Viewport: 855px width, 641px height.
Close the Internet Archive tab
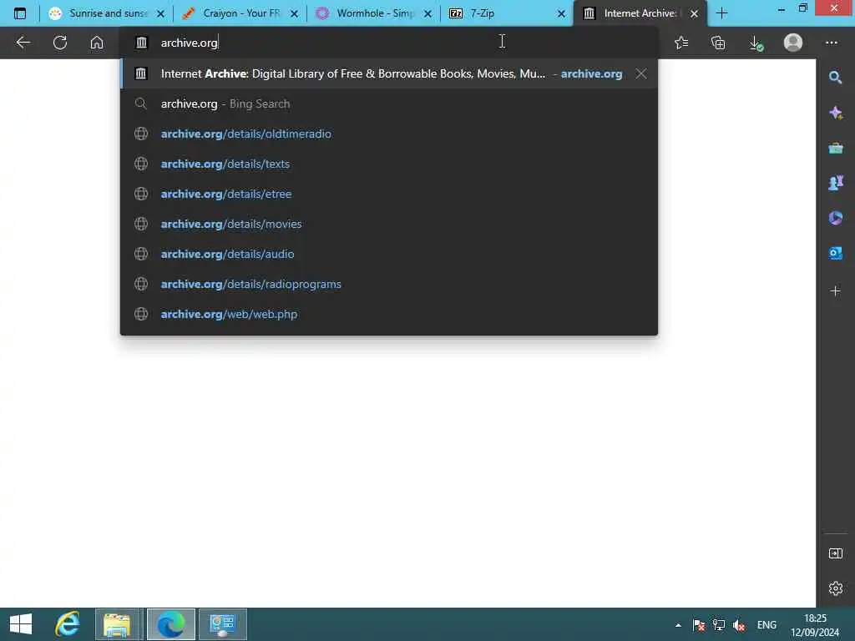694,13
